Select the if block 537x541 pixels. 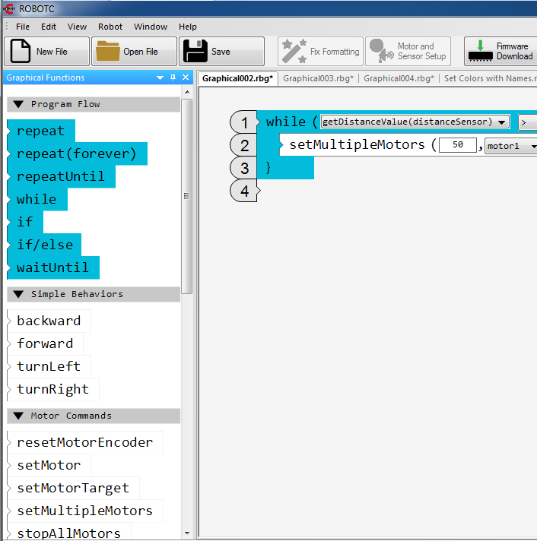(25, 222)
